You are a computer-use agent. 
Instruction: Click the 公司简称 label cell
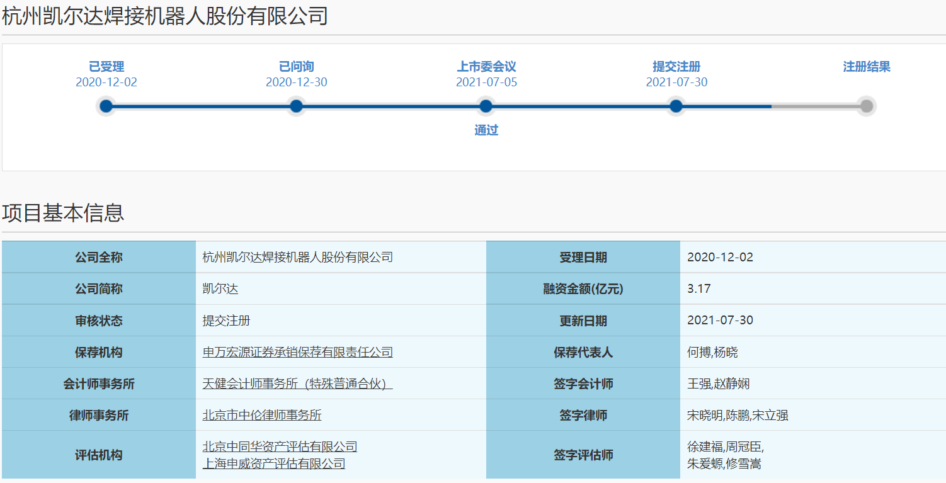pyautogui.click(x=99, y=288)
